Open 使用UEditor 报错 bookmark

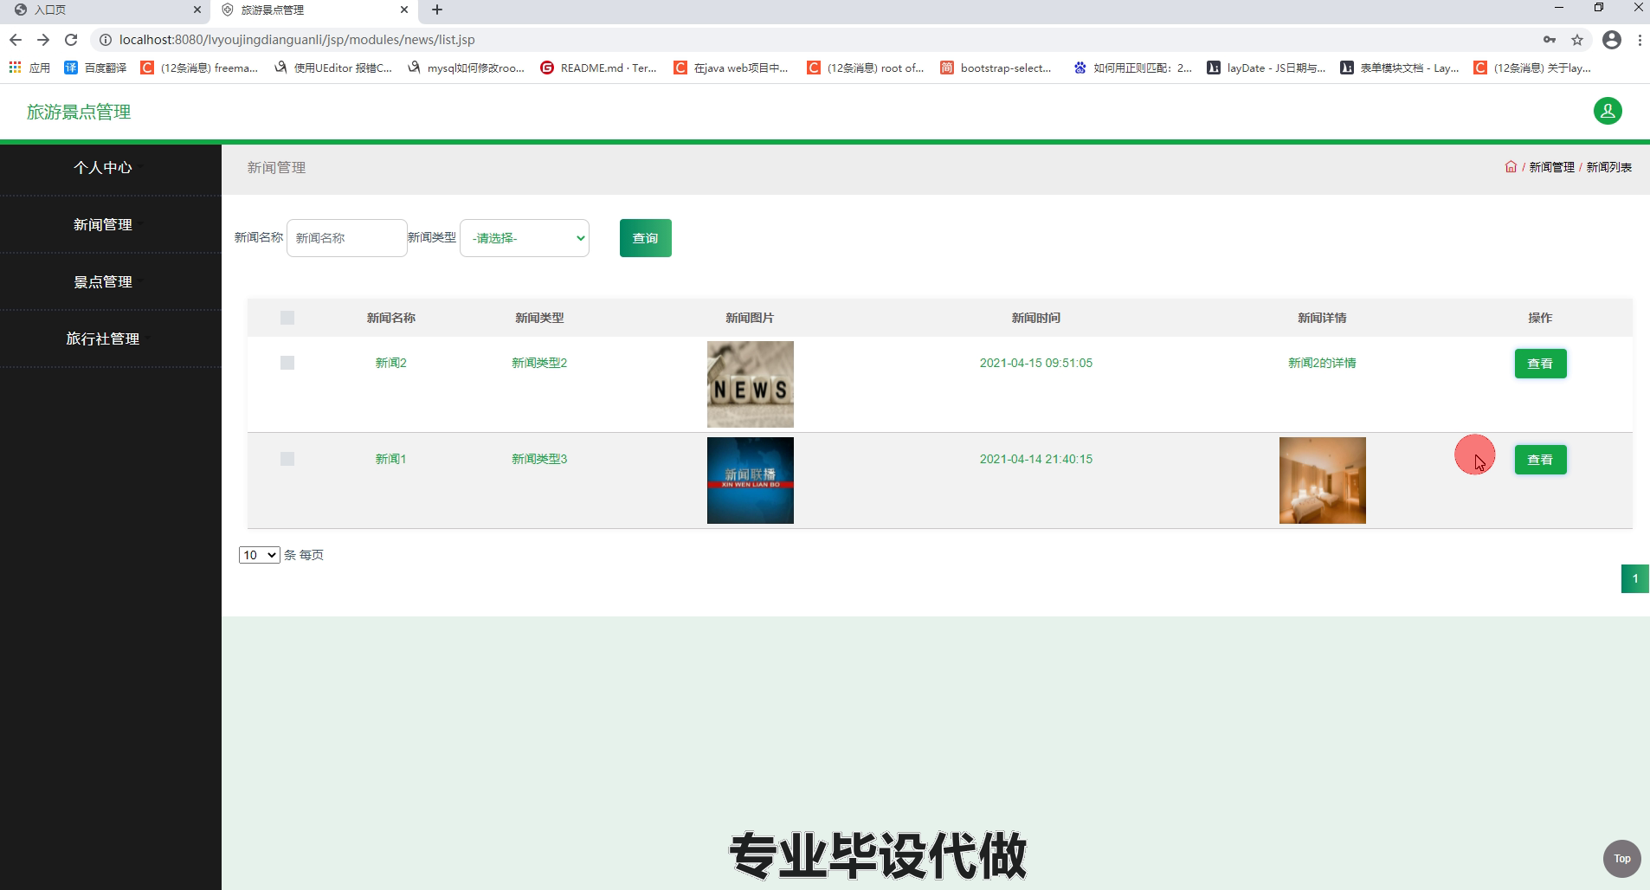click(x=333, y=68)
